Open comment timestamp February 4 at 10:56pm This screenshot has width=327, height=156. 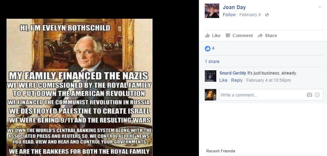pyautogui.click(x=269, y=80)
